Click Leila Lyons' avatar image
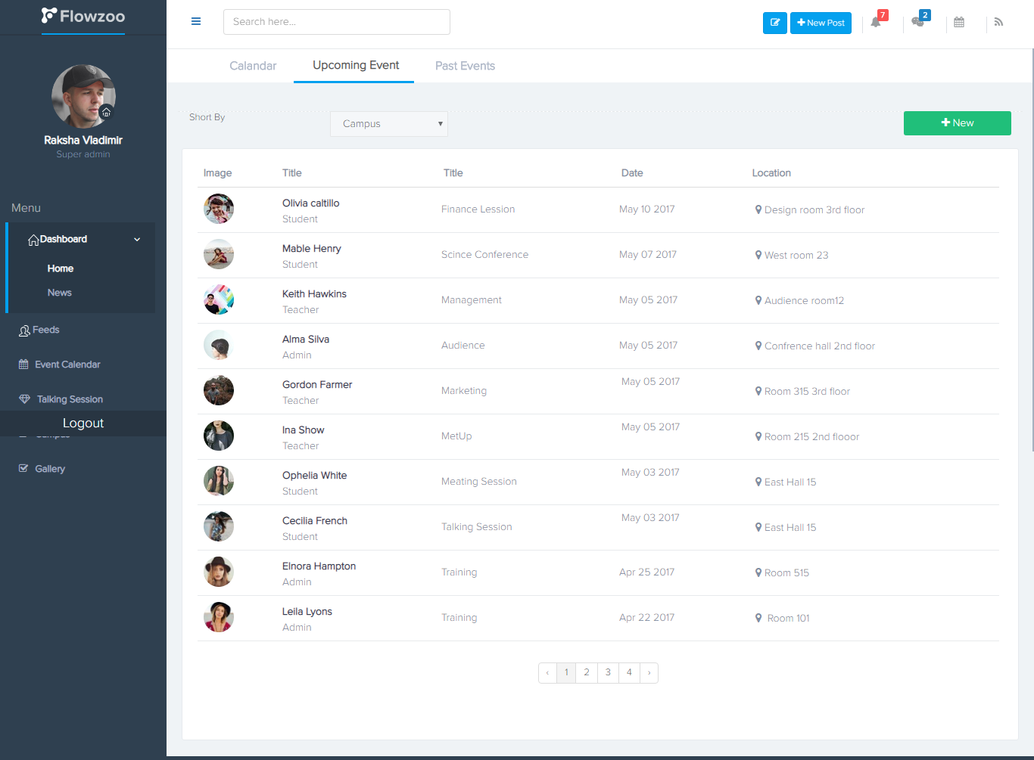Screen dimensions: 1034x760 [x=219, y=617]
